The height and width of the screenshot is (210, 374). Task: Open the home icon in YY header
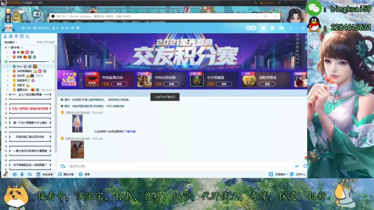263,28
